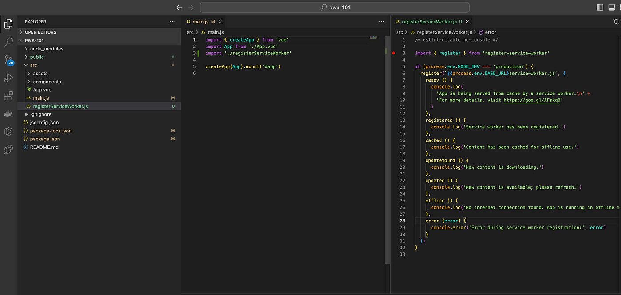Open Source Control with 20 changes badge
The image size is (621, 295).
(8, 60)
